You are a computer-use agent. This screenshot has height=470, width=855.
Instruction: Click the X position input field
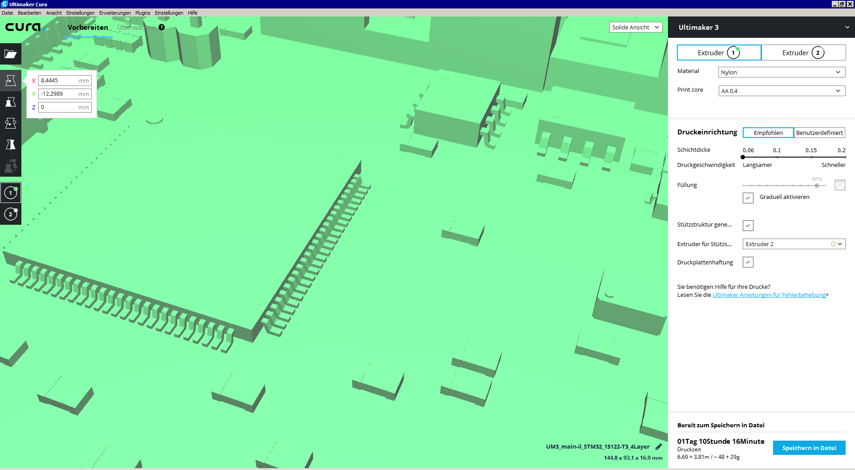point(65,81)
